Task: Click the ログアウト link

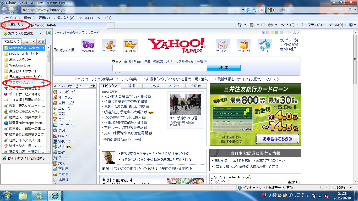Action: point(220,182)
